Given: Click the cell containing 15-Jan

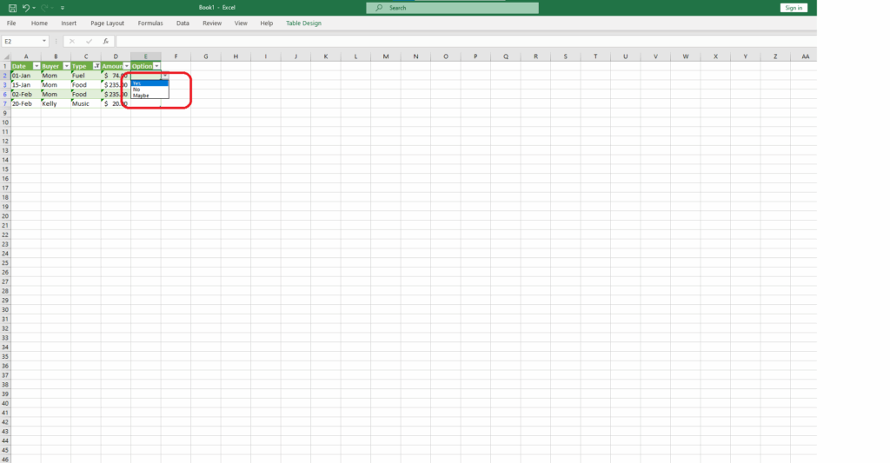Looking at the screenshot, I should (25, 85).
